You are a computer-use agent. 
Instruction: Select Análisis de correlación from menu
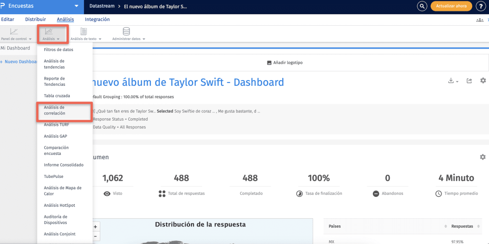pyautogui.click(x=54, y=111)
